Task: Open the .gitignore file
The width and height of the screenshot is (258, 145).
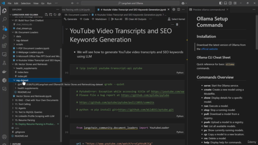Action: (x=20, y=132)
